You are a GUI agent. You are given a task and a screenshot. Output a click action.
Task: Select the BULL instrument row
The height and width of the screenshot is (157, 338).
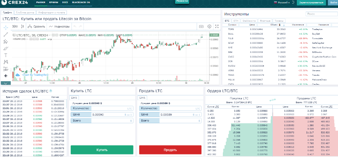280,34
